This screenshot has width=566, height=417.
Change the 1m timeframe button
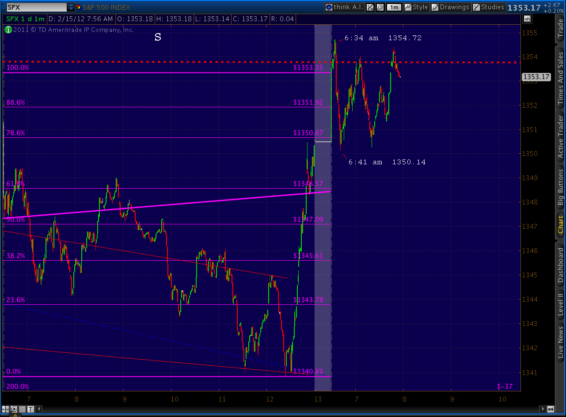393,7
